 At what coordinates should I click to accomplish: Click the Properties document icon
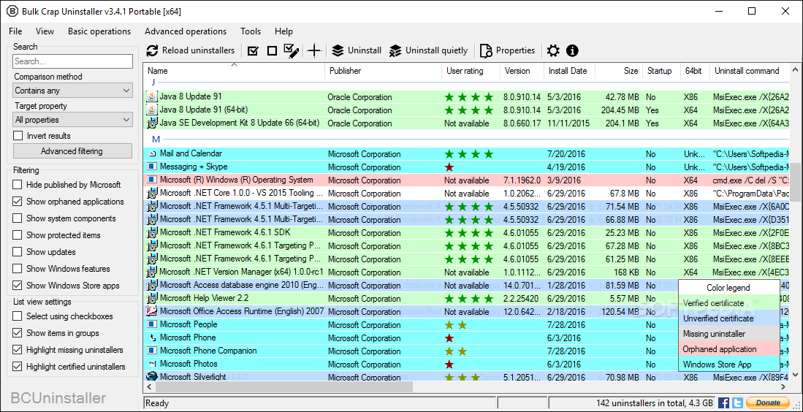click(x=486, y=50)
